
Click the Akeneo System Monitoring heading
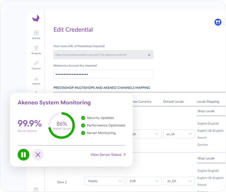[x=54, y=103]
